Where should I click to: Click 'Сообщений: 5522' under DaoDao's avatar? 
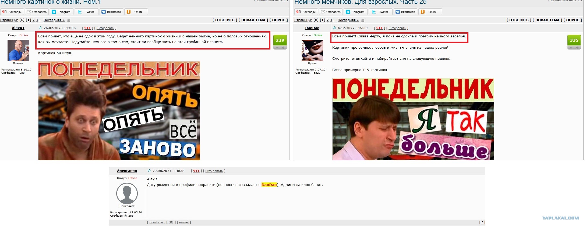tap(308, 73)
